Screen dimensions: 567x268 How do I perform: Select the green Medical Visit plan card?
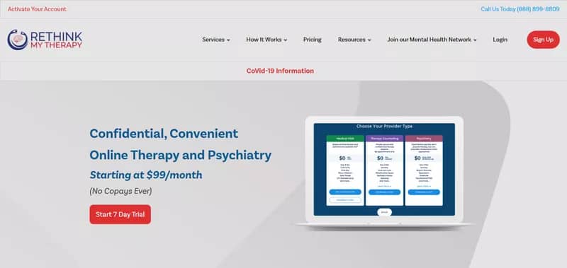(x=345, y=170)
